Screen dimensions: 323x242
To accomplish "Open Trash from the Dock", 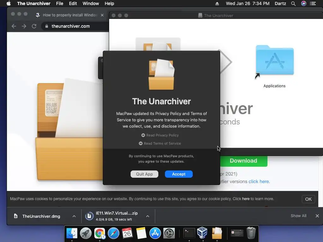I will (x=251, y=233).
